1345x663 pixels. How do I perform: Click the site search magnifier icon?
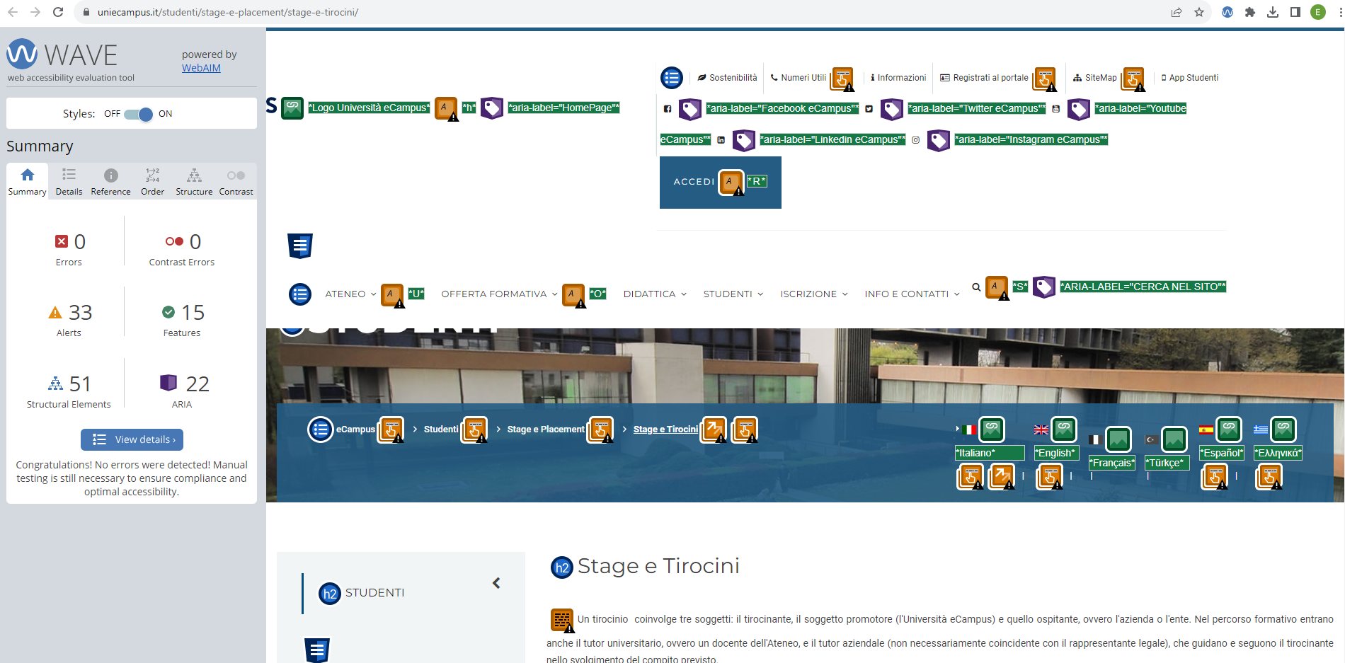coord(976,287)
